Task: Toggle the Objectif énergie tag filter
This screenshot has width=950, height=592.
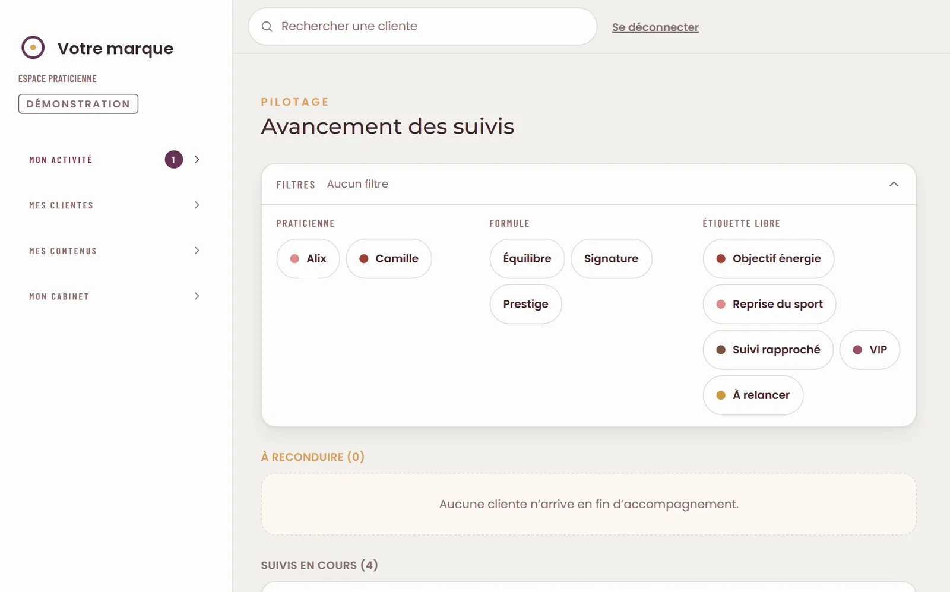Action: [x=769, y=259]
